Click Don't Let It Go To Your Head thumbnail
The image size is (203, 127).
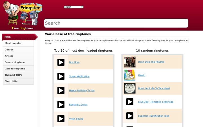tap(130, 88)
